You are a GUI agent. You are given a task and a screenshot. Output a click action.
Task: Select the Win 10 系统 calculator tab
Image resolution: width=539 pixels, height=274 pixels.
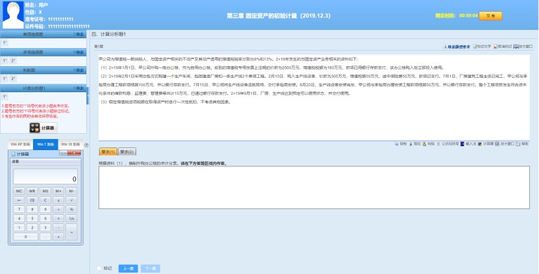click(71, 144)
